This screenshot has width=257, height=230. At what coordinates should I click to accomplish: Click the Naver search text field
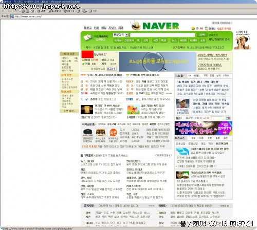click(162, 35)
